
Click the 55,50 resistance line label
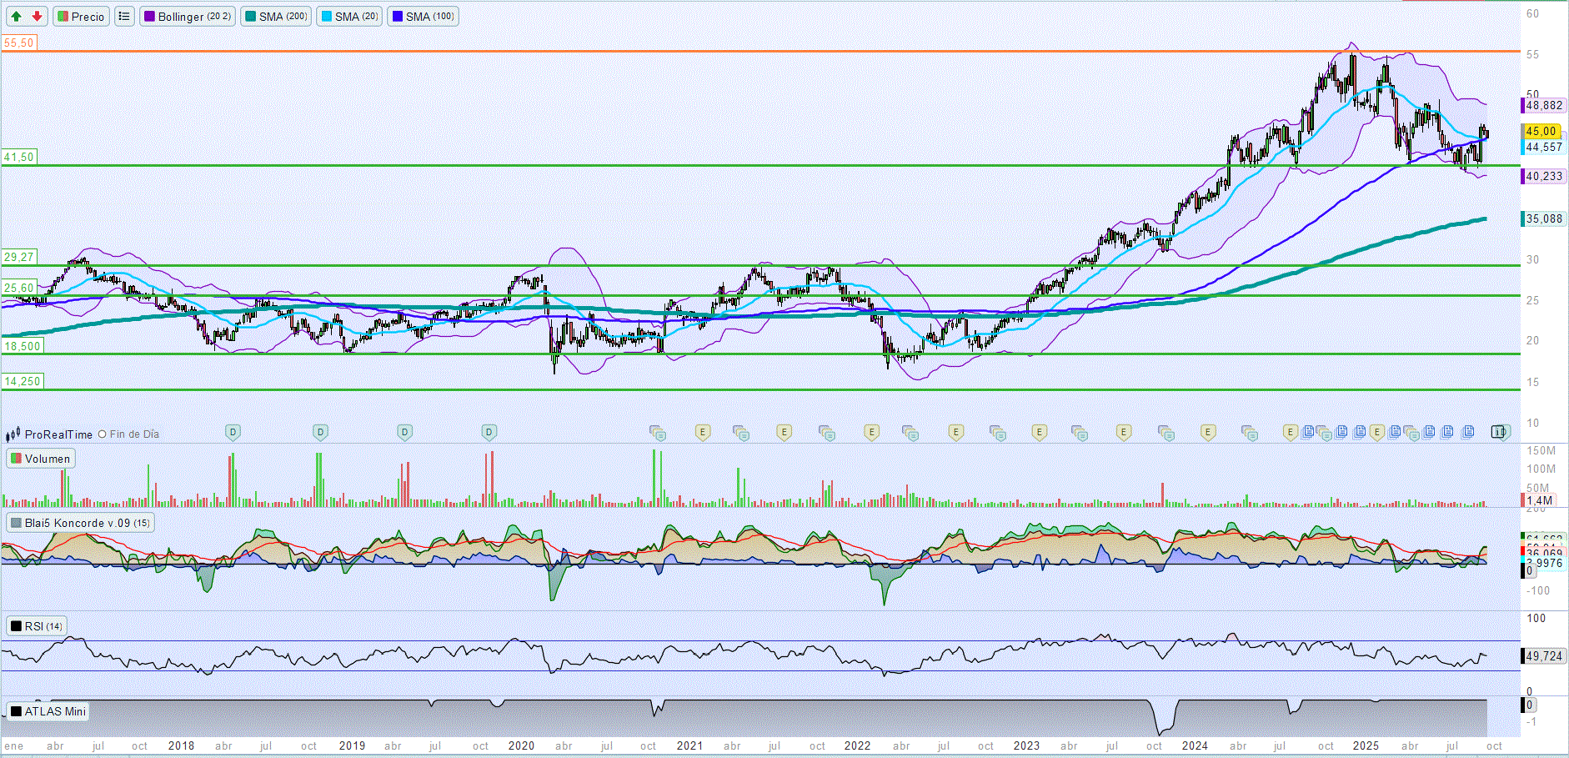(18, 43)
